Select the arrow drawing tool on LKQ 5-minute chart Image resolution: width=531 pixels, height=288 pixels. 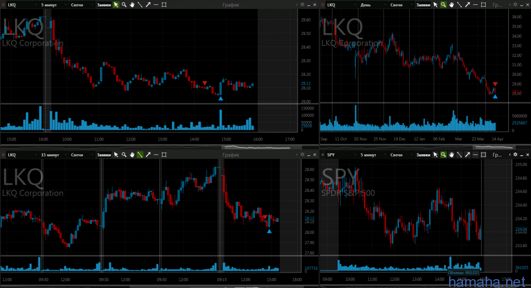pos(148,5)
